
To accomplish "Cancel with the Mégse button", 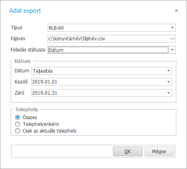I will [x=159, y=152].
